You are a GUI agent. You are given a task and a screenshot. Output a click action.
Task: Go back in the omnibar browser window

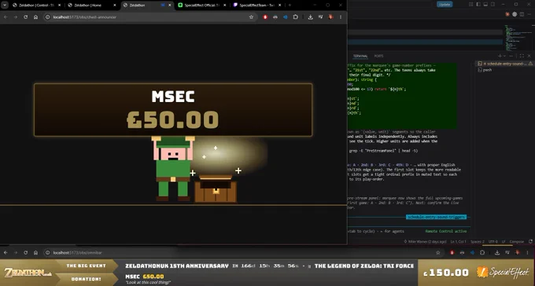tap(6, 252)
